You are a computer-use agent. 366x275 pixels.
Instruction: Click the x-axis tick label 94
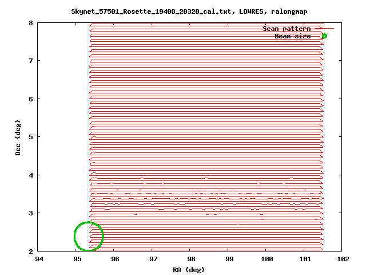[39, 259]
